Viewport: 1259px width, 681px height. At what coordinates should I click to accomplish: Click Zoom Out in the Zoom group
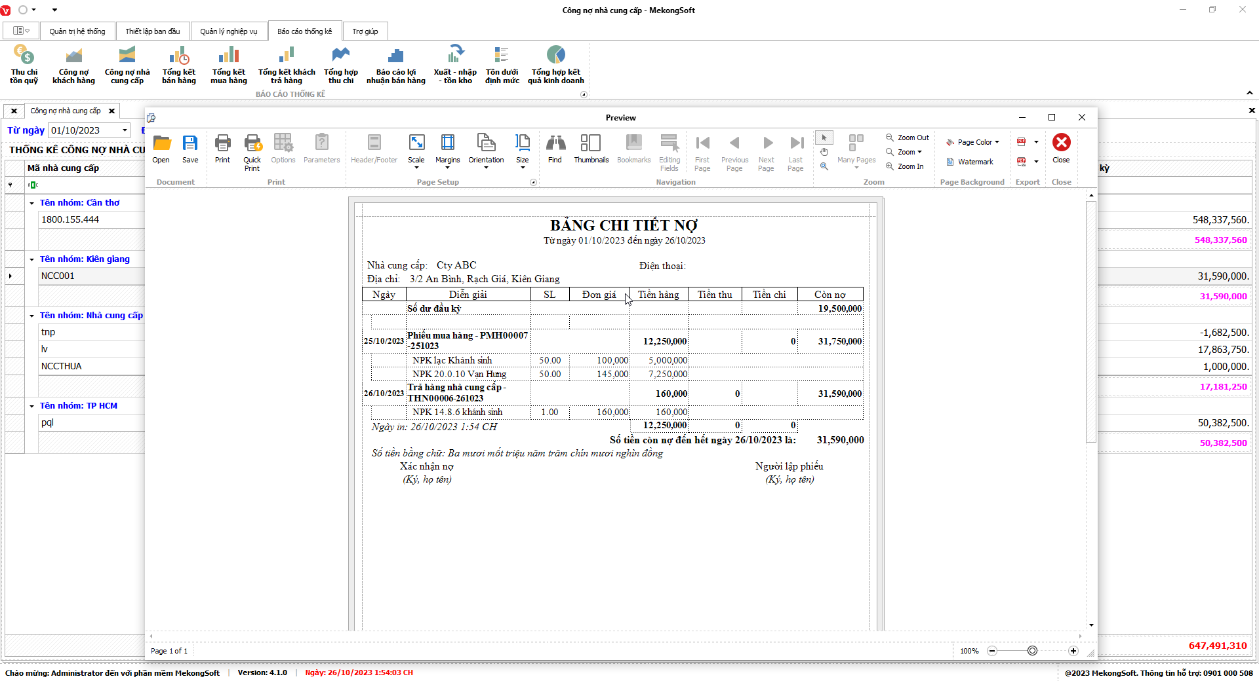[908, 138]
